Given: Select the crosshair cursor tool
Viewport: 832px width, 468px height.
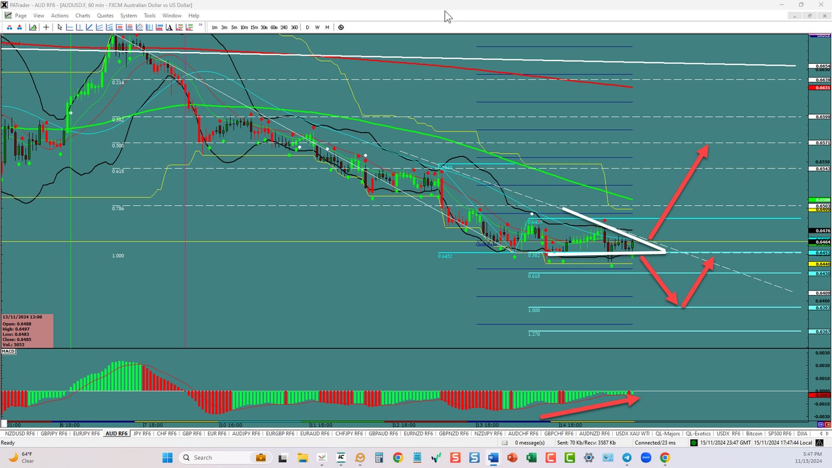Looking at the screenshot, I should [x=46, y=27].
